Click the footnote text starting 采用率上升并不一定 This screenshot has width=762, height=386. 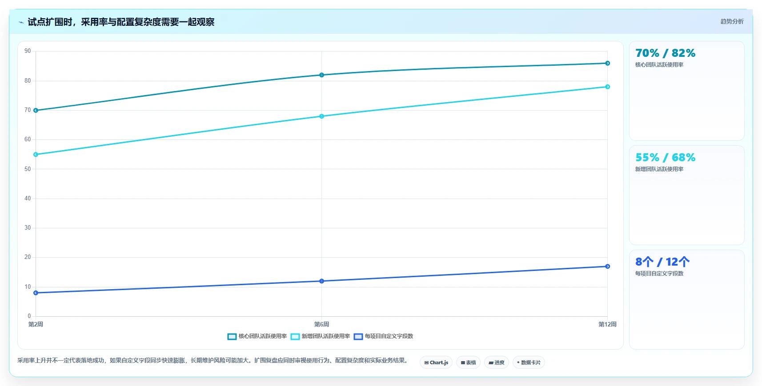click(213, 360)
